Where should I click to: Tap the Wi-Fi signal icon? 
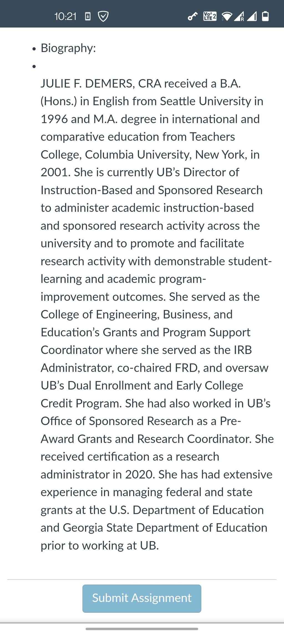click(x=227, y=17)
